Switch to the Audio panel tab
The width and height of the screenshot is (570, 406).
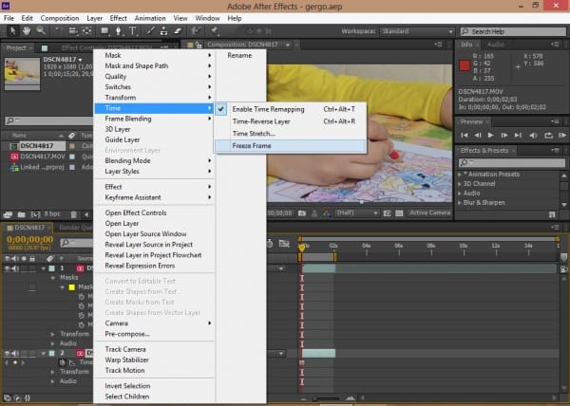coord(494,45)
